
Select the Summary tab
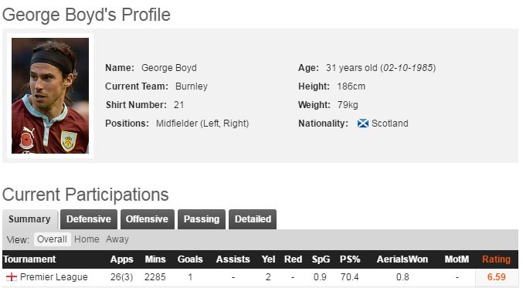point(30,219)
